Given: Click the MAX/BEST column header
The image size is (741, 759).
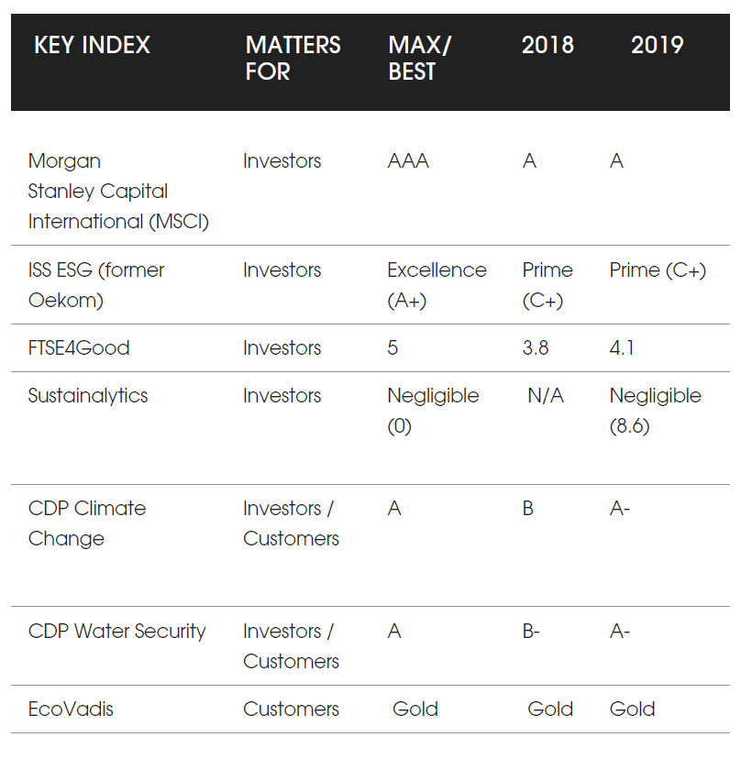Looking at the screenshot, I should 419,58.
